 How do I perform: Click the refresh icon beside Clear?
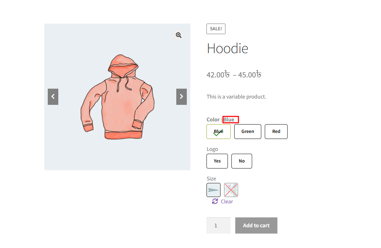215,201
